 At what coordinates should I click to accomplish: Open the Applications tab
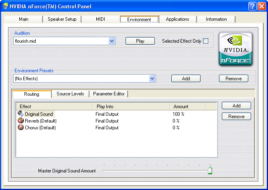178,19
